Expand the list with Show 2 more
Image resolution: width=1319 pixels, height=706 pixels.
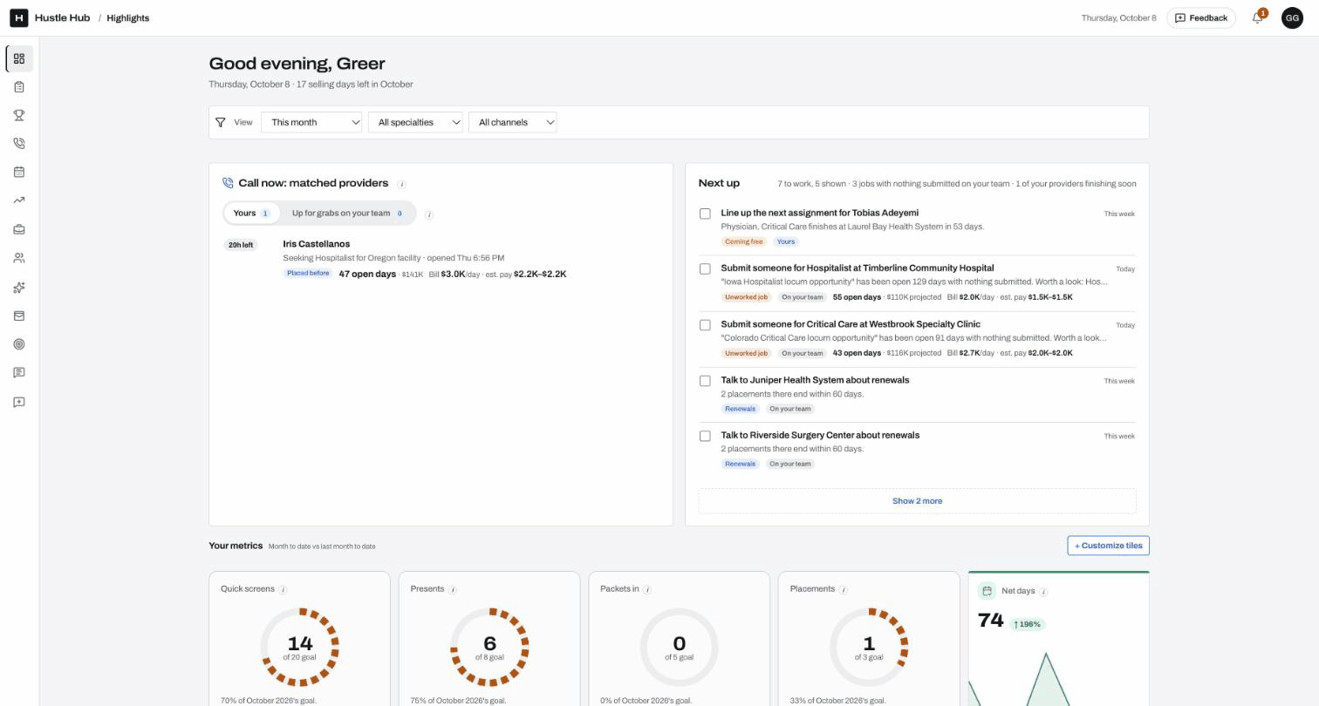click(917, 501)
